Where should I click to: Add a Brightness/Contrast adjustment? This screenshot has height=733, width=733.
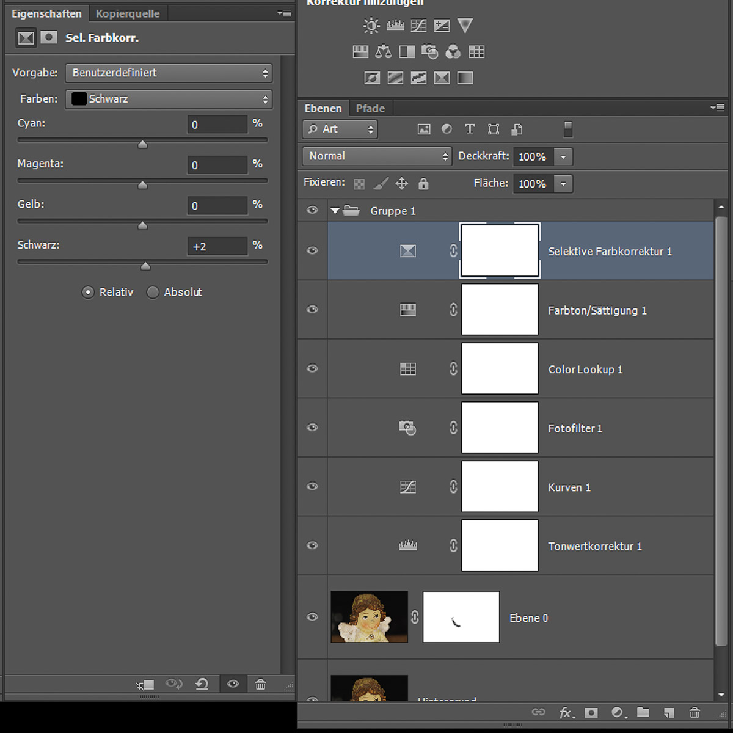(371, 26)
